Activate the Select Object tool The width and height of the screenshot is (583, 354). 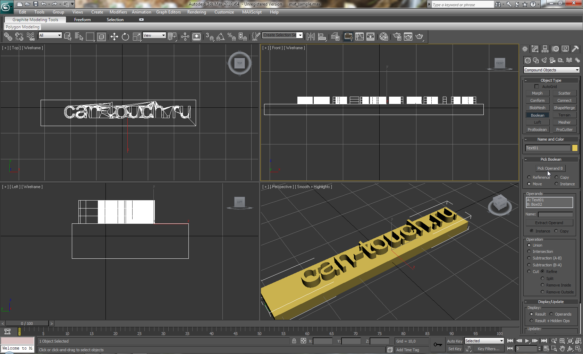[68, 36]
